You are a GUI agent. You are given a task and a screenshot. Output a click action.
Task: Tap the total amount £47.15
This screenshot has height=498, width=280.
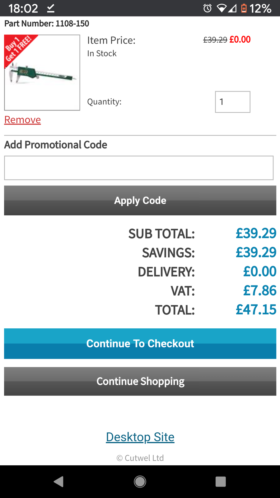[256, 309]
